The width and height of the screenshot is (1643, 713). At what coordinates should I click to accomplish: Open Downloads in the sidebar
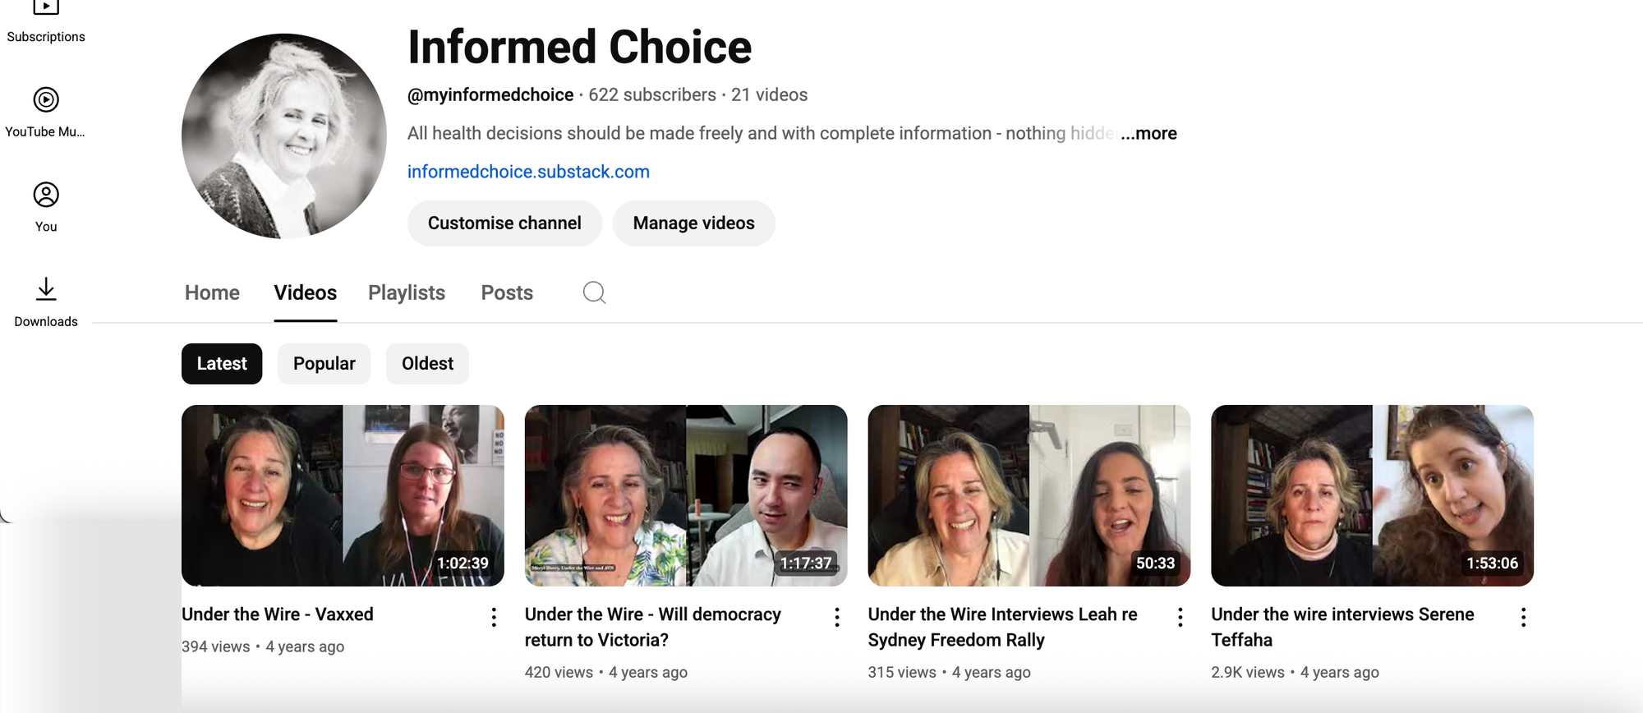pos(46,301)
